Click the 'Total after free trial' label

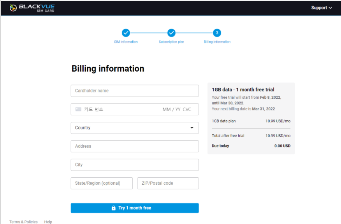228,136
